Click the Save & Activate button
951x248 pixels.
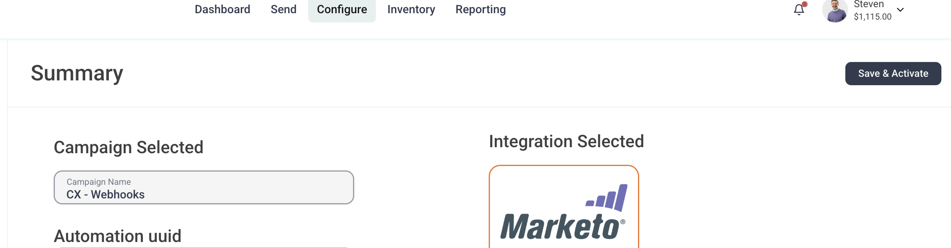click(x=893, y=74)
